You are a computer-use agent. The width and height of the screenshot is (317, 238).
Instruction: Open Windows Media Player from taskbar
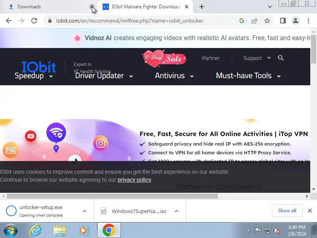[84, 230]
